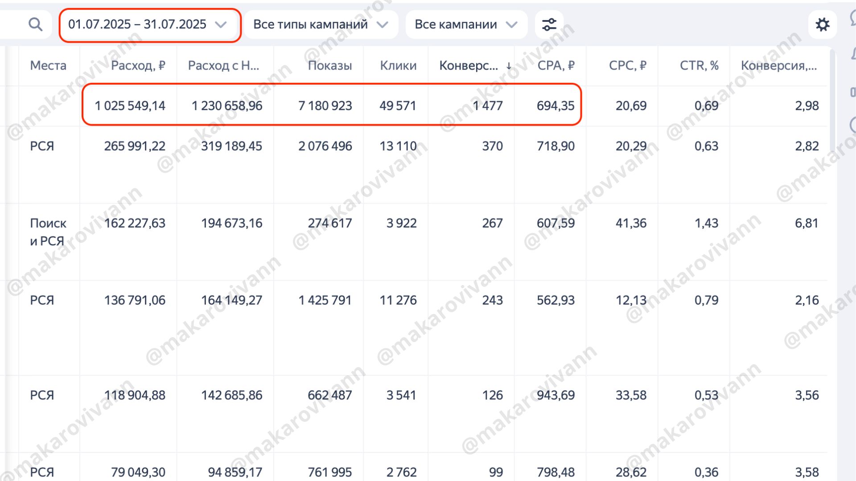The height and width of the screenshot is (481, 856).
Task: Click the search magnifier icon
Action: pos(35,24)
